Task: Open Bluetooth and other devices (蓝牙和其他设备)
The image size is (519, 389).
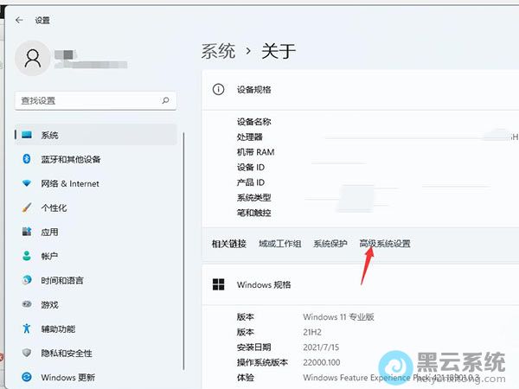Action: click(70, 159)
